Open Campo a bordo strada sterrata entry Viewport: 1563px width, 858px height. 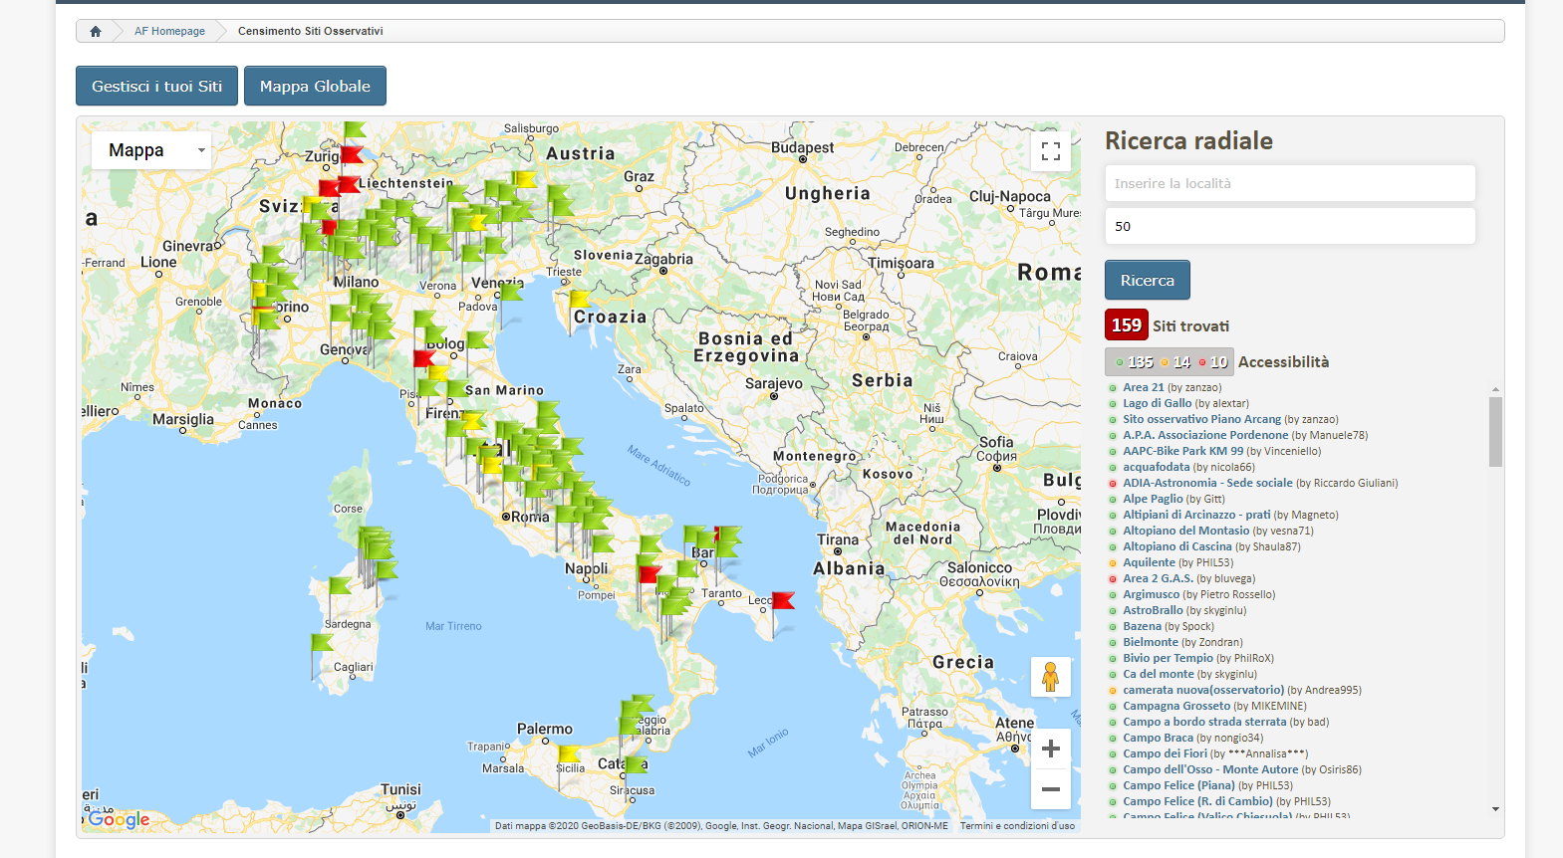1204,723
